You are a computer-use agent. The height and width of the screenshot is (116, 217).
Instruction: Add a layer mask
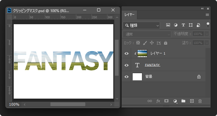pos(166,101)
